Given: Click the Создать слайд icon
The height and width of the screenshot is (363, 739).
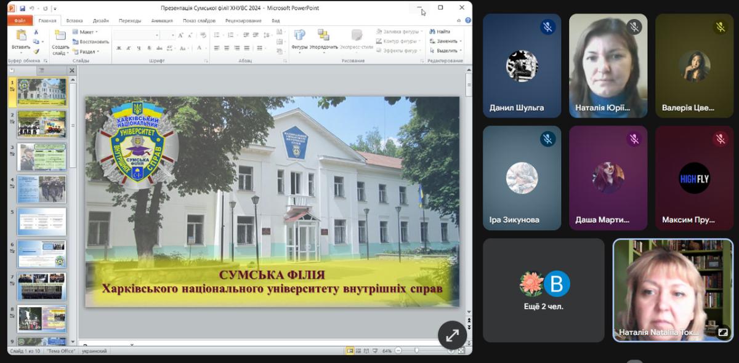Looking at the screenshot, I should pyautogui.click(x=60, y=36).
